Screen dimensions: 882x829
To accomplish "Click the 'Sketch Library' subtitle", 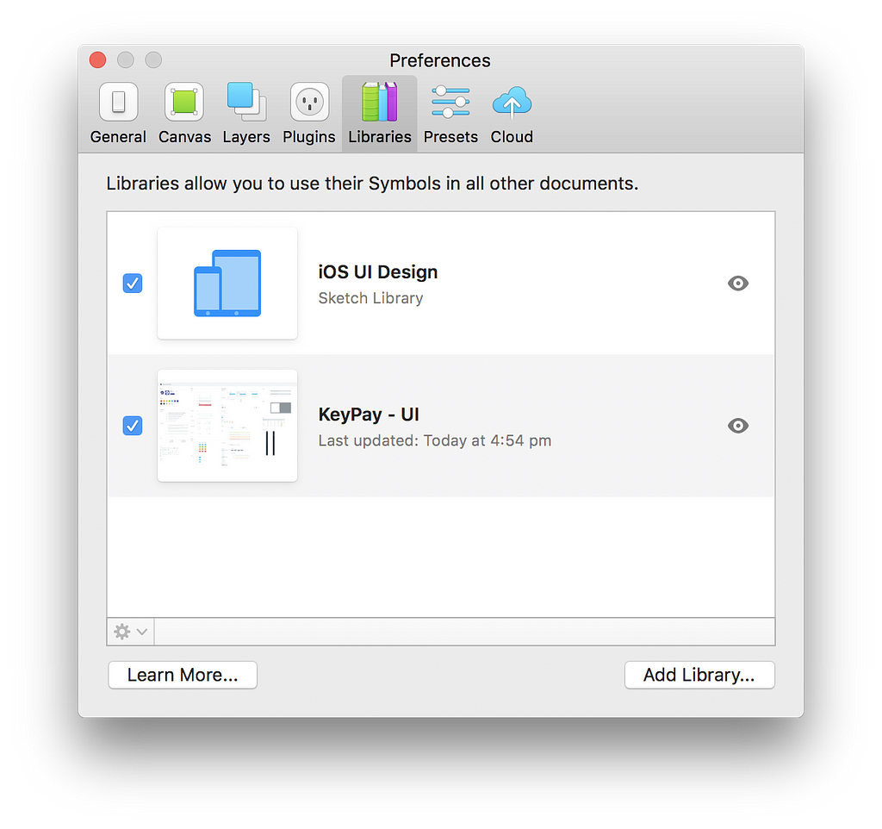I will click(370, 297).
